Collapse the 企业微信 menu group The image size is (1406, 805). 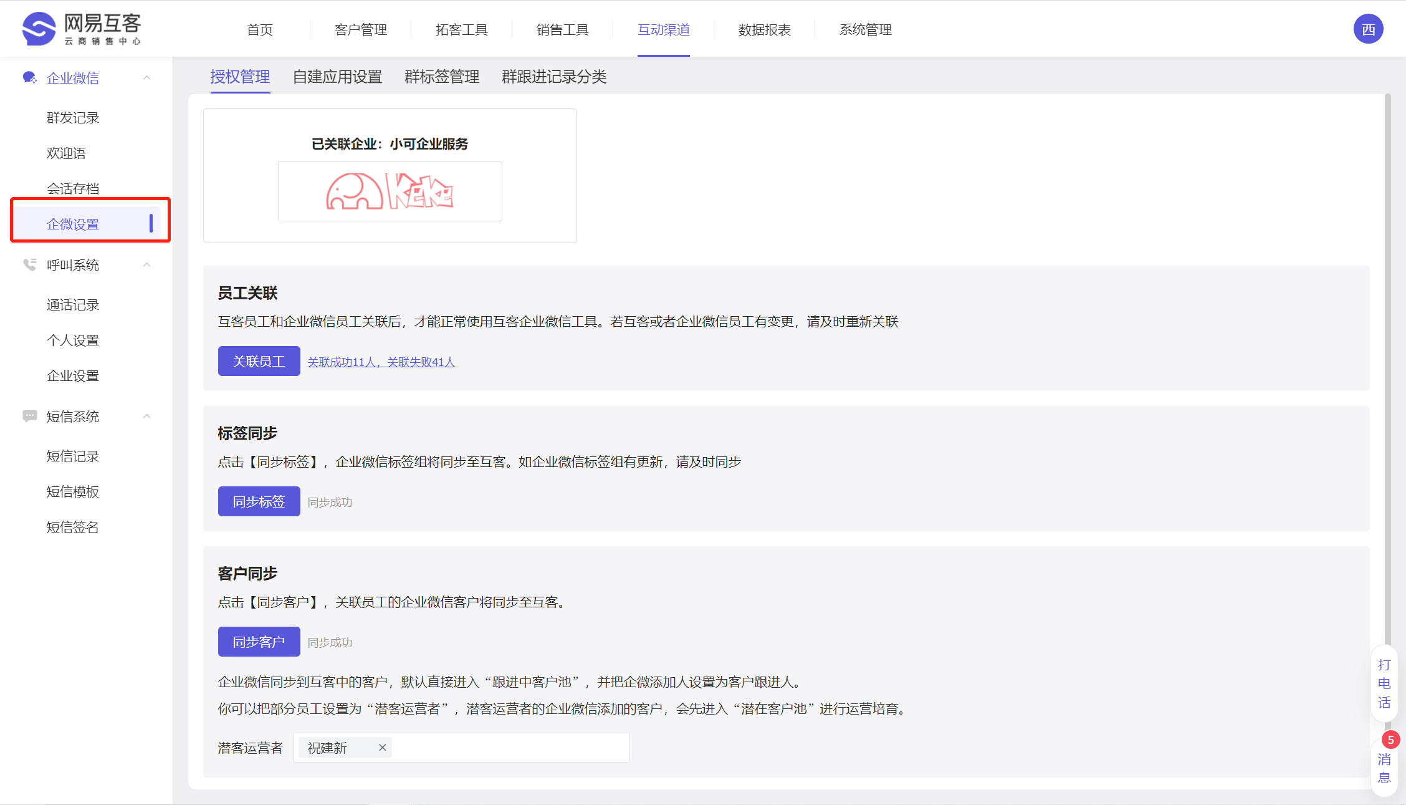click(147, 77)
